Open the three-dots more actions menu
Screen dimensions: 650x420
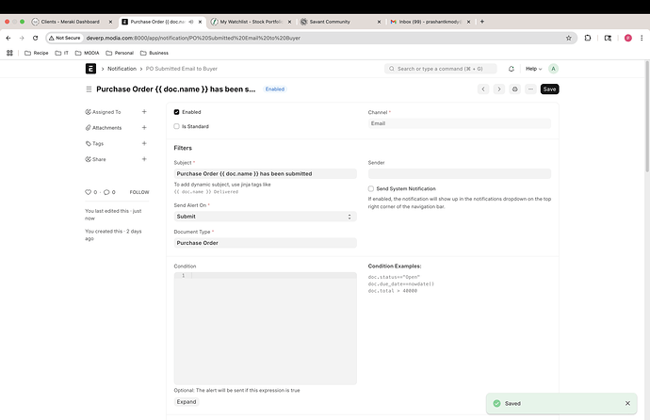(x=530, y=89)
